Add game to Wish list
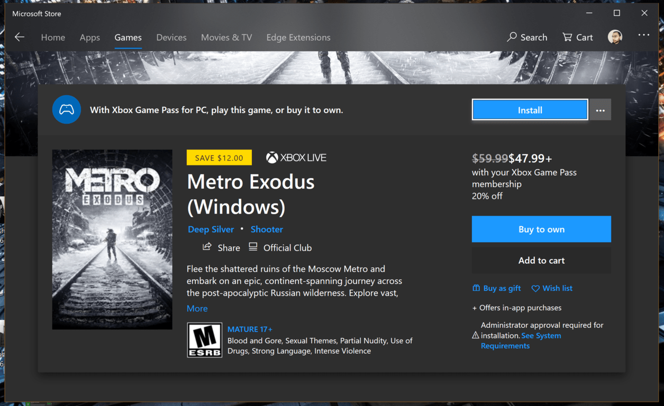 click(552, 288)
